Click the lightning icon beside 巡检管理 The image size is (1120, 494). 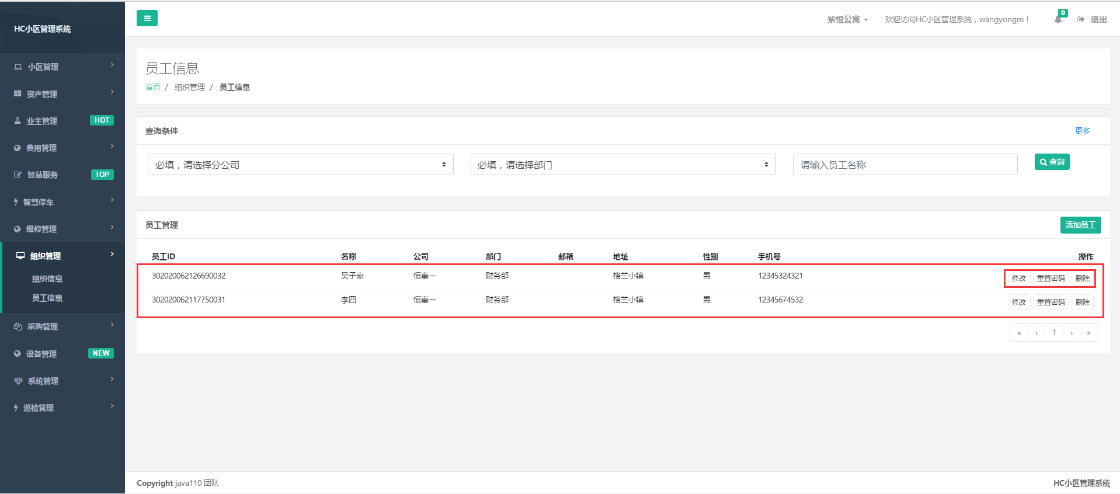(16, 408)
